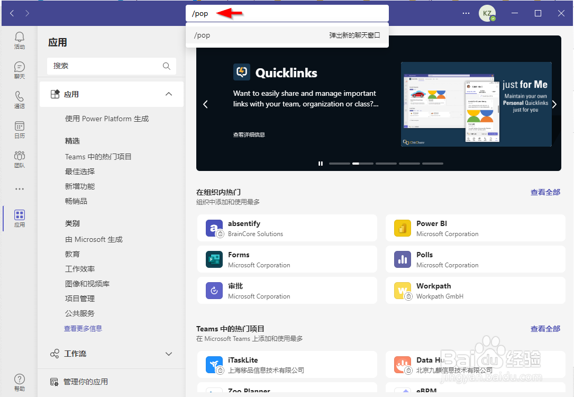
Task: Click the 管理你的应用 manage apps icon
Action: [54, 382]
